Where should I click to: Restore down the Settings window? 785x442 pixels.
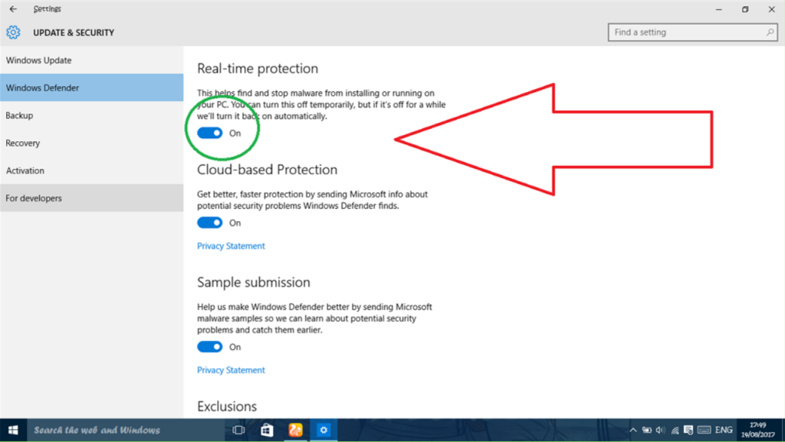pos(745,9)
